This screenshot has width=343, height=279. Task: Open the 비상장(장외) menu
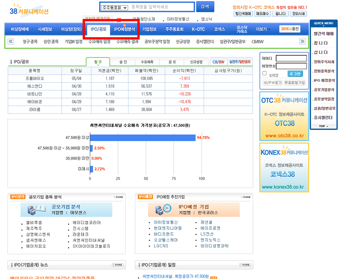click(x=71, y=29)
